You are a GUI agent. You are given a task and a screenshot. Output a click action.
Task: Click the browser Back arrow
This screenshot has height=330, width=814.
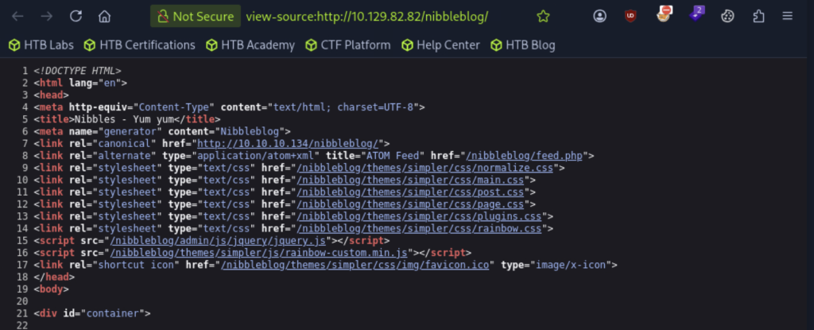[17, 16]
